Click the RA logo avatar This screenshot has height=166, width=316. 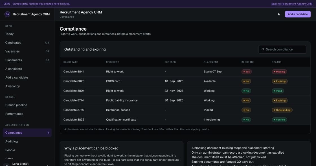[7, 14]
